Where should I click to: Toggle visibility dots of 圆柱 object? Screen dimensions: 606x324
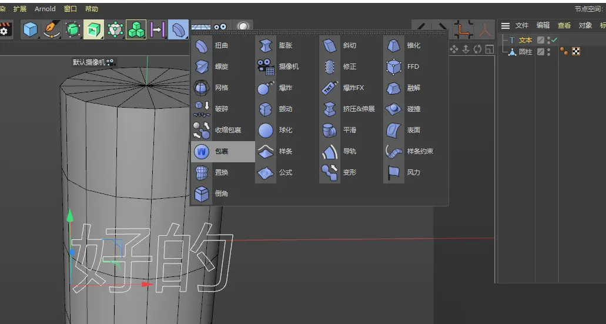pos(549,52)
